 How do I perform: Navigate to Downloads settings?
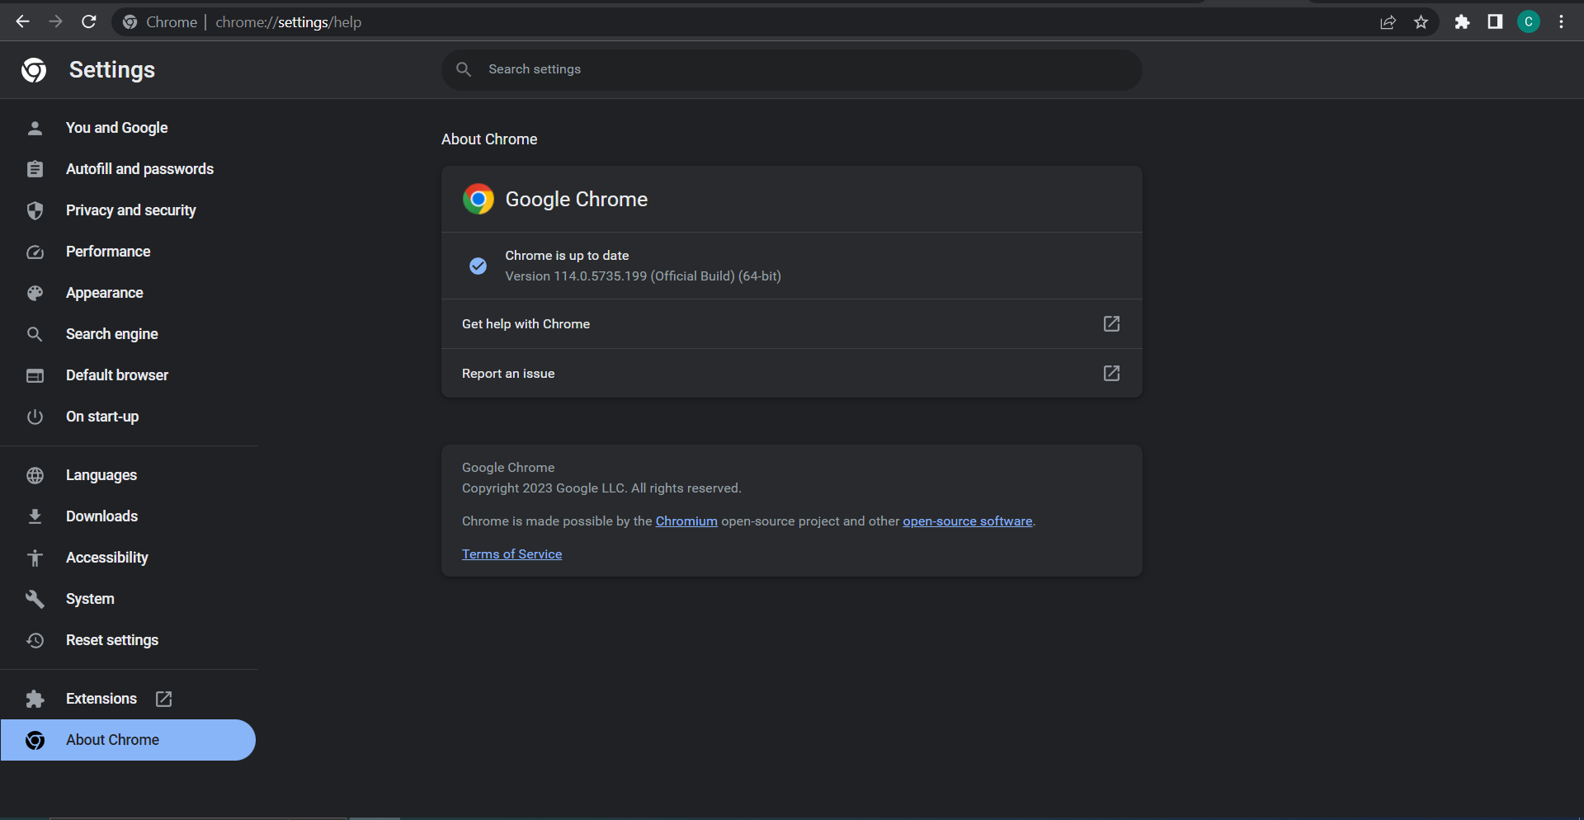[x=101, y=516]
